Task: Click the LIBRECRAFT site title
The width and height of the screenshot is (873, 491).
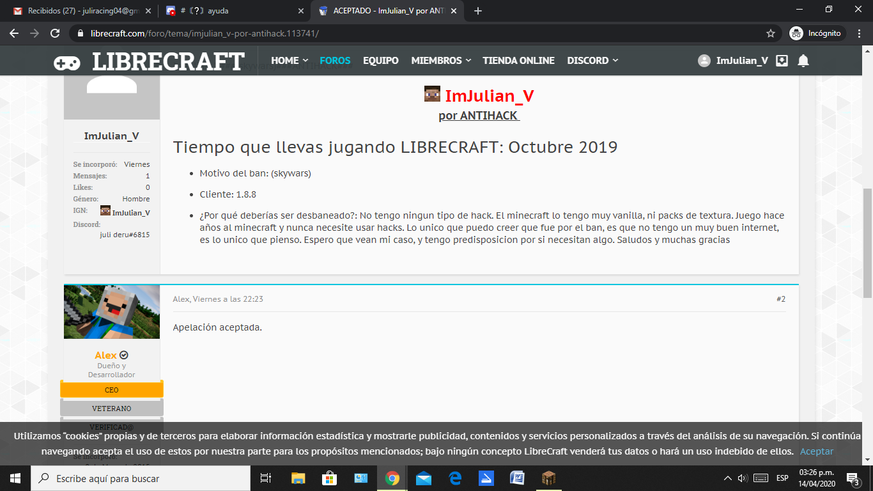Action: 168,61
